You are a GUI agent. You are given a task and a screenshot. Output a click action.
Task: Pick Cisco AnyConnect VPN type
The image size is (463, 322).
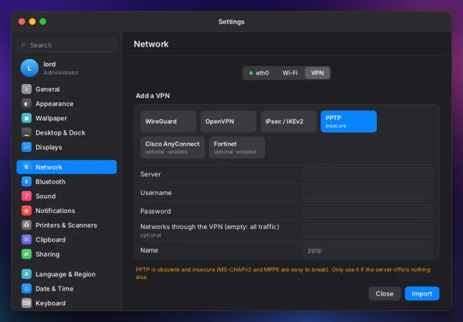point(172,148)
